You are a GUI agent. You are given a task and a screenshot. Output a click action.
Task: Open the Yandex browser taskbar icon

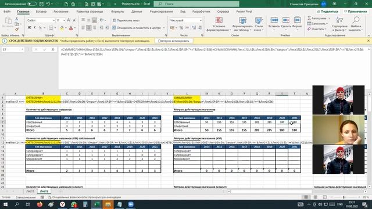(62, 204)
